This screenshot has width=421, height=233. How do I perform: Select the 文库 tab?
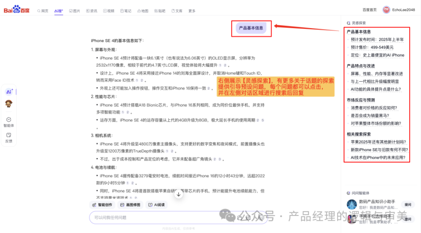[177, 11]
